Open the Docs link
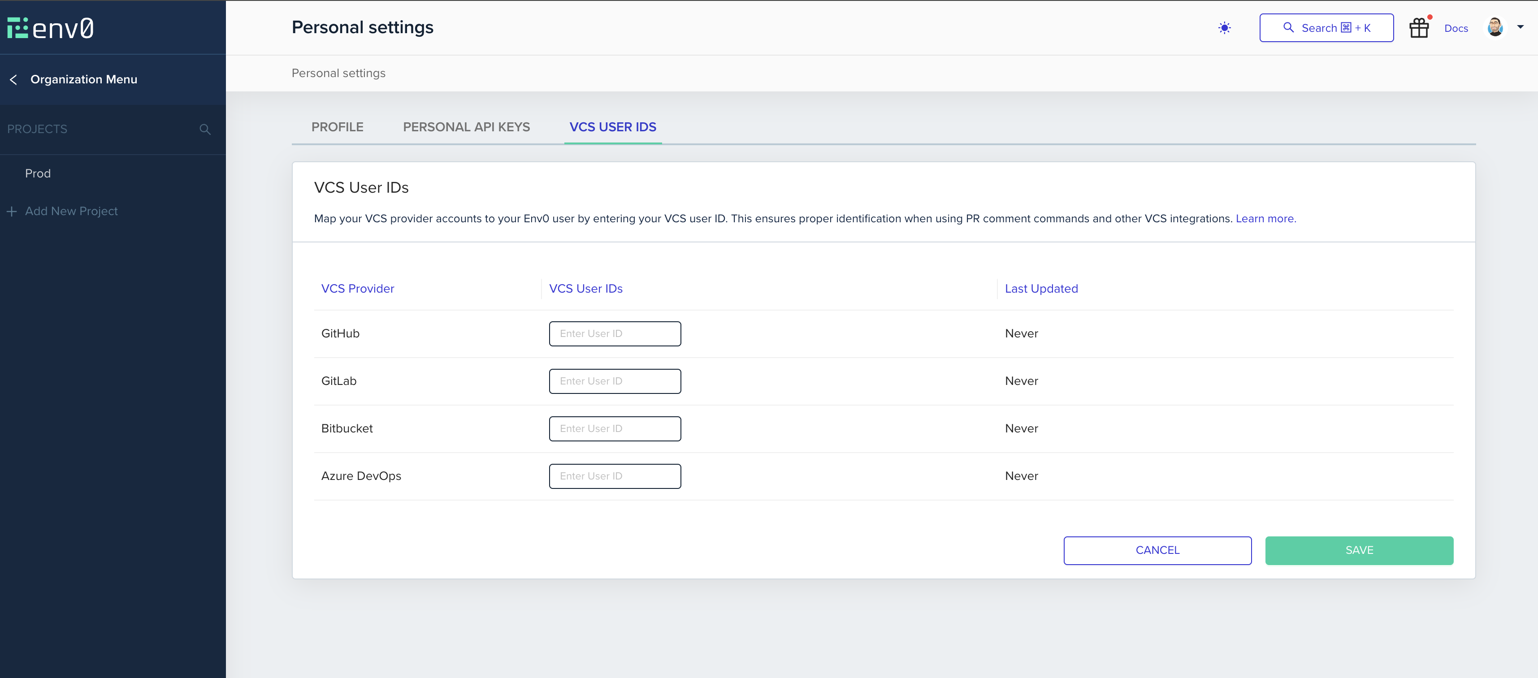Image resolution: width=1538 pixels, height=678 pixels. (x=1456, y=28)
